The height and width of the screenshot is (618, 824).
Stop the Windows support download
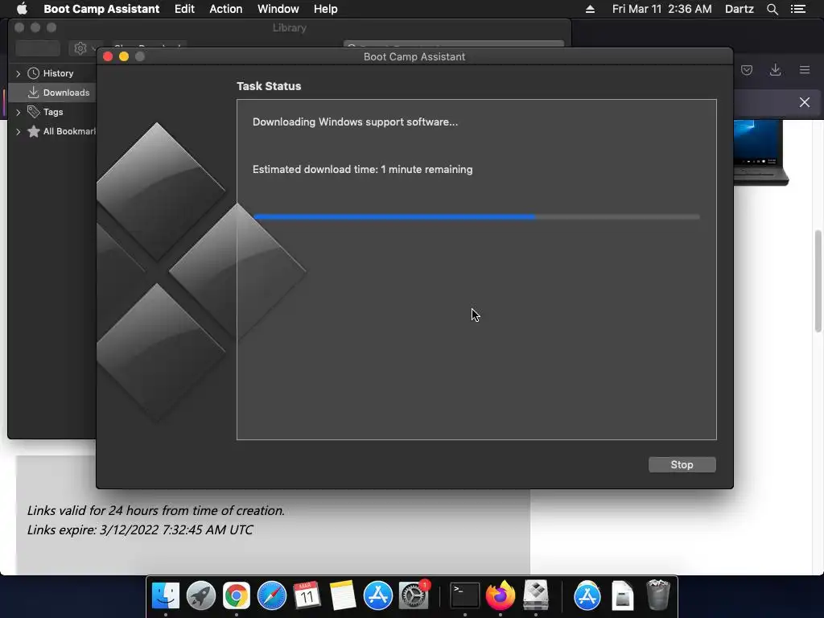(x=682, y=464)
